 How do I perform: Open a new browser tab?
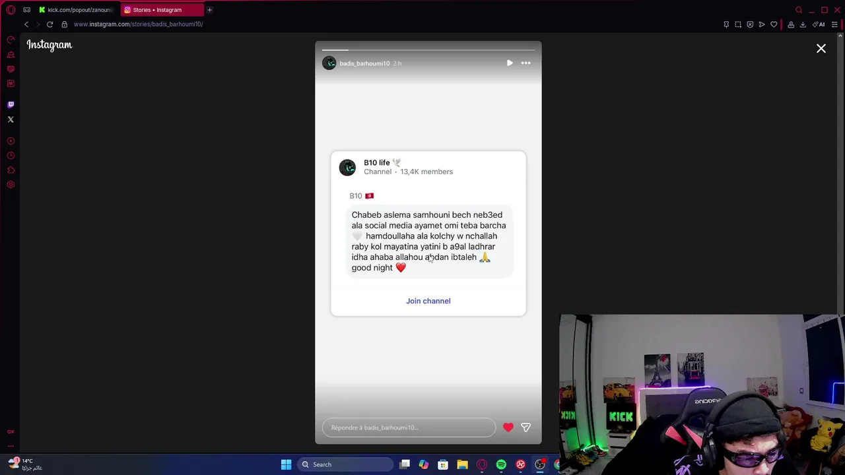tap(209, 10)
